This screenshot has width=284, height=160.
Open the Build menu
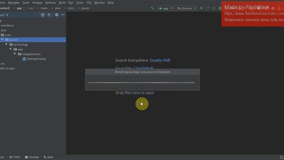pyautogui.click(x=62, y=3)
